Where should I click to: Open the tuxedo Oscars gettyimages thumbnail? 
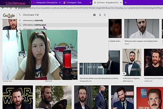(x=132, y=62)
